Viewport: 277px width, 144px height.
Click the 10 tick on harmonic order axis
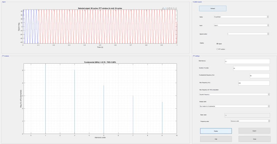point(177,135)
